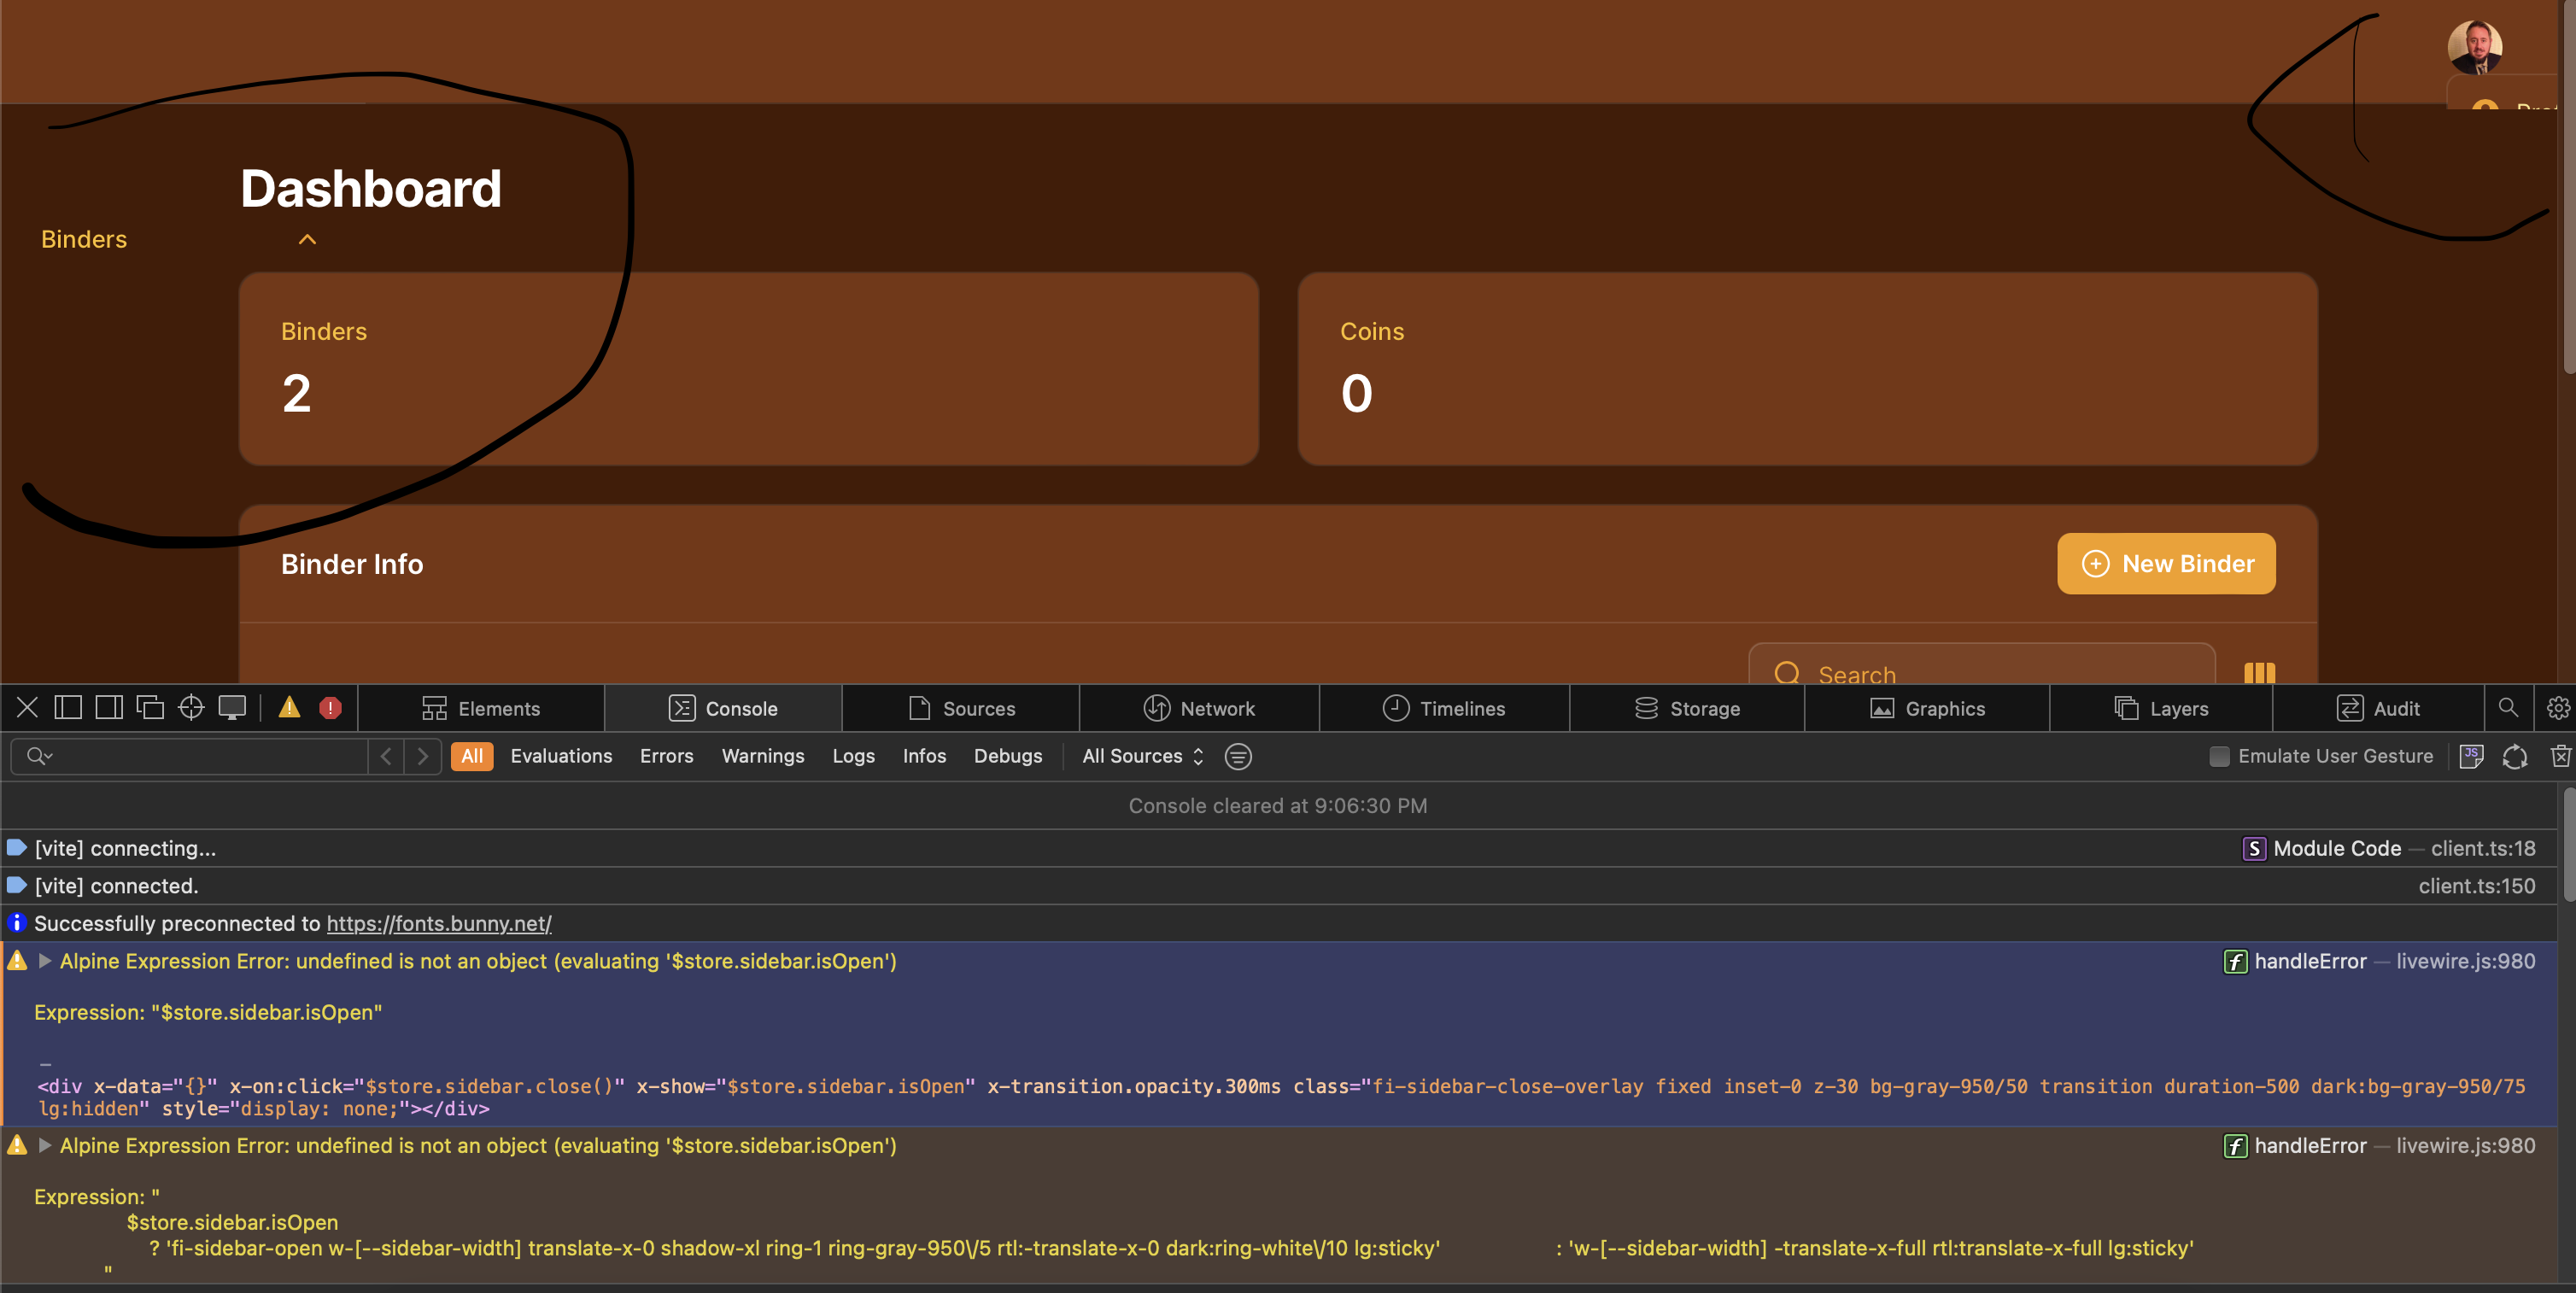The width and height of the screenshot is (2576, 1293).
Task: Collapse the Binders section on the dashboard
Action: tap(306, 239)
